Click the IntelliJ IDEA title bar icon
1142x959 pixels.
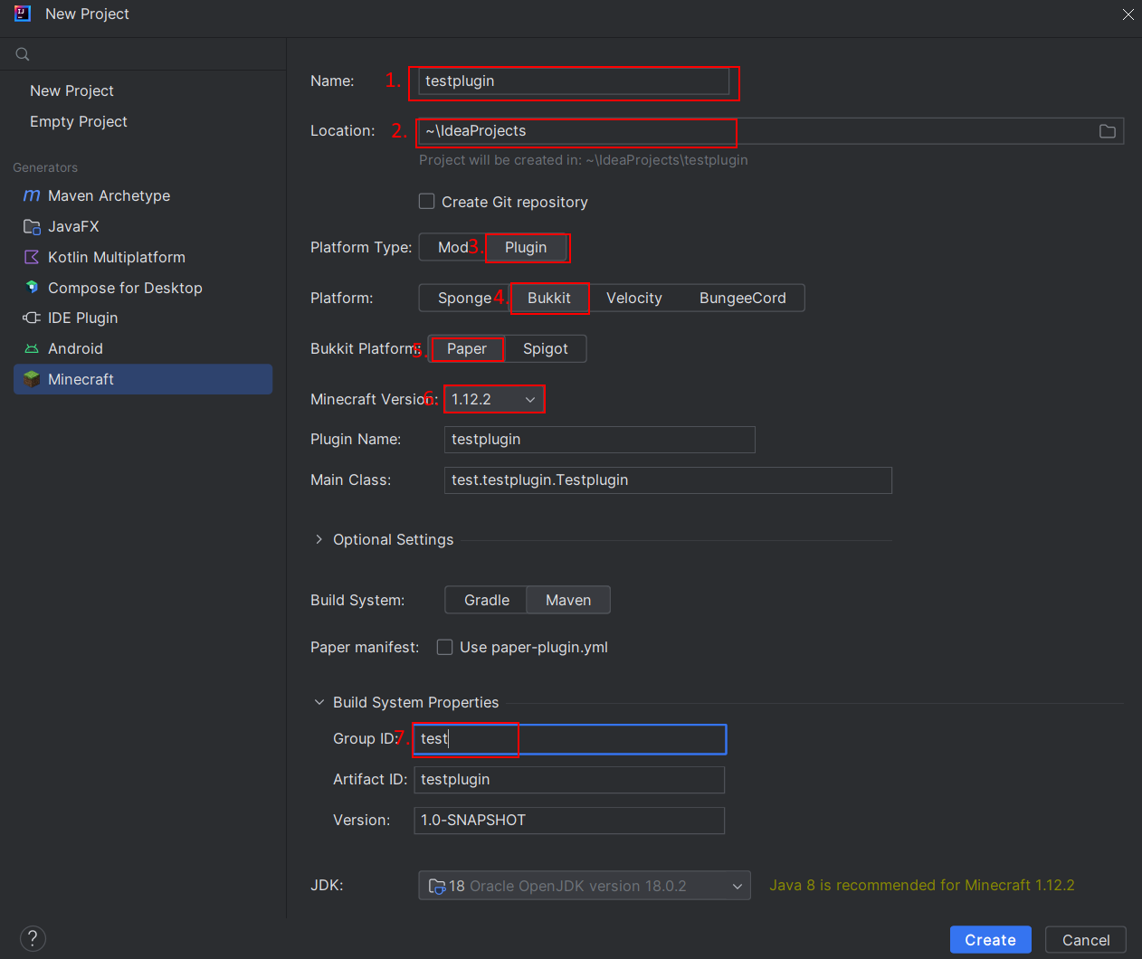click(x=23, y=14)
